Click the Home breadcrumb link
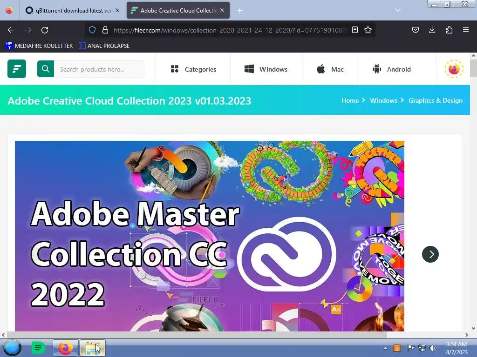 click(350, 100)
